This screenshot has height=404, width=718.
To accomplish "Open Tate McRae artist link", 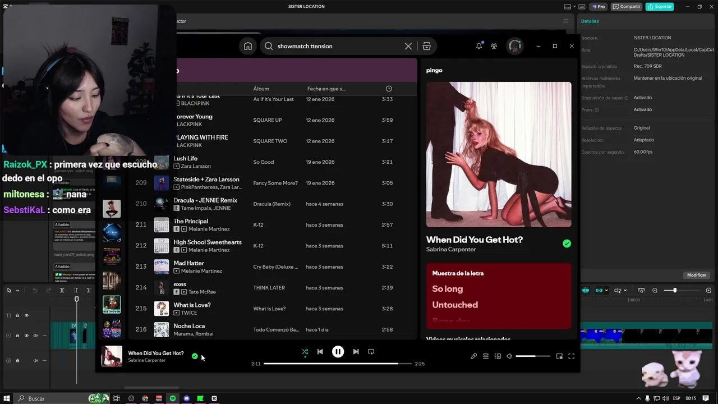I will pyautogui.click(x=202, y=292).
